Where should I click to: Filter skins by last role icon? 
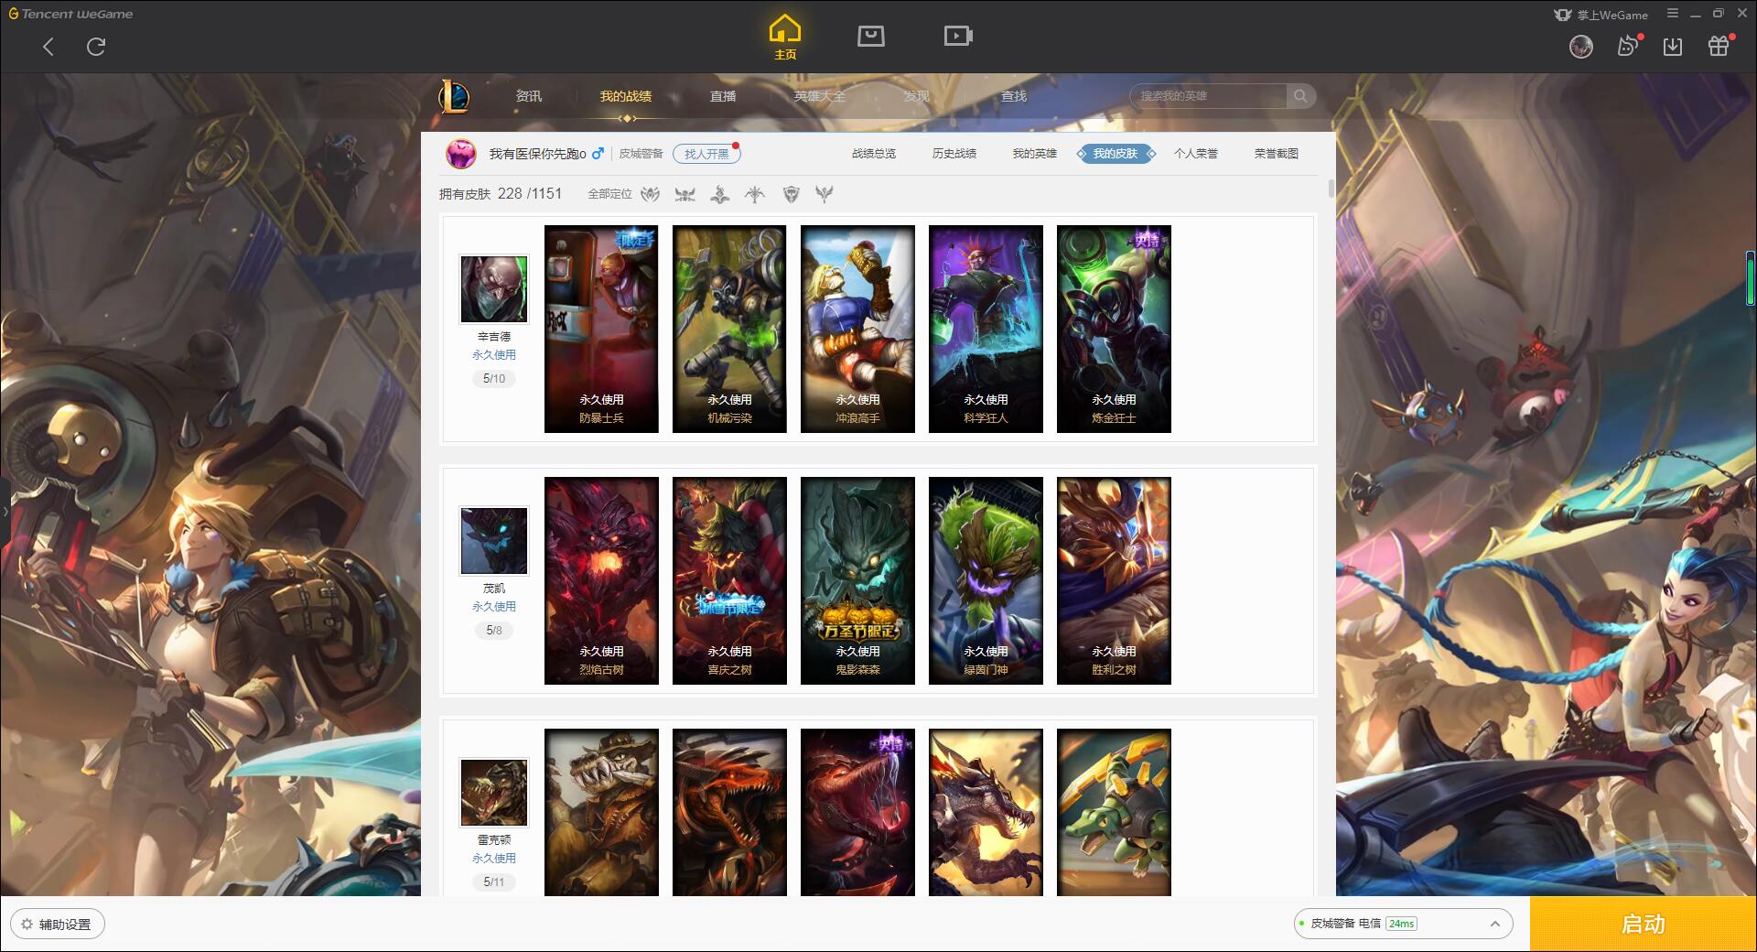coord(825,194)
